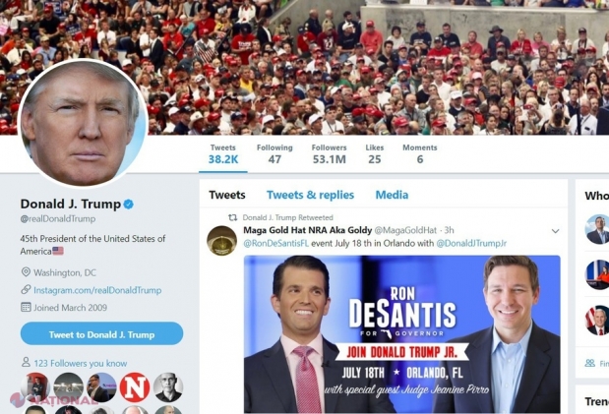Image resolution: width=609 pixels, height=414 pixels.
Task: Open the Following 47 list
Action: click(274, 154)
